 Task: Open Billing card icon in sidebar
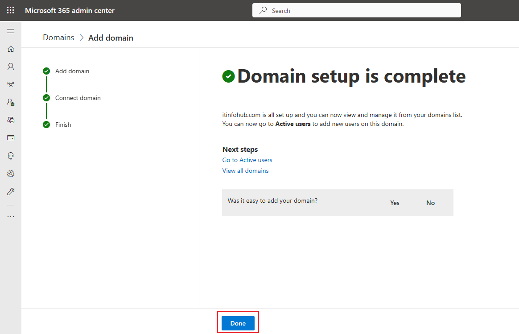point(11,138)
